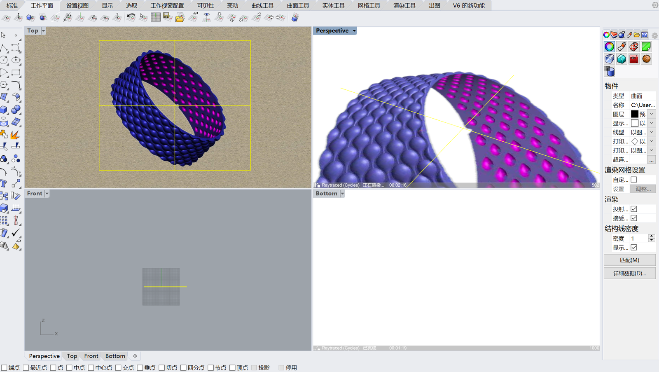Click the floppy disk save CPlane icon
The width and height of the screenshot is (659, 372).
pos(167,17)
